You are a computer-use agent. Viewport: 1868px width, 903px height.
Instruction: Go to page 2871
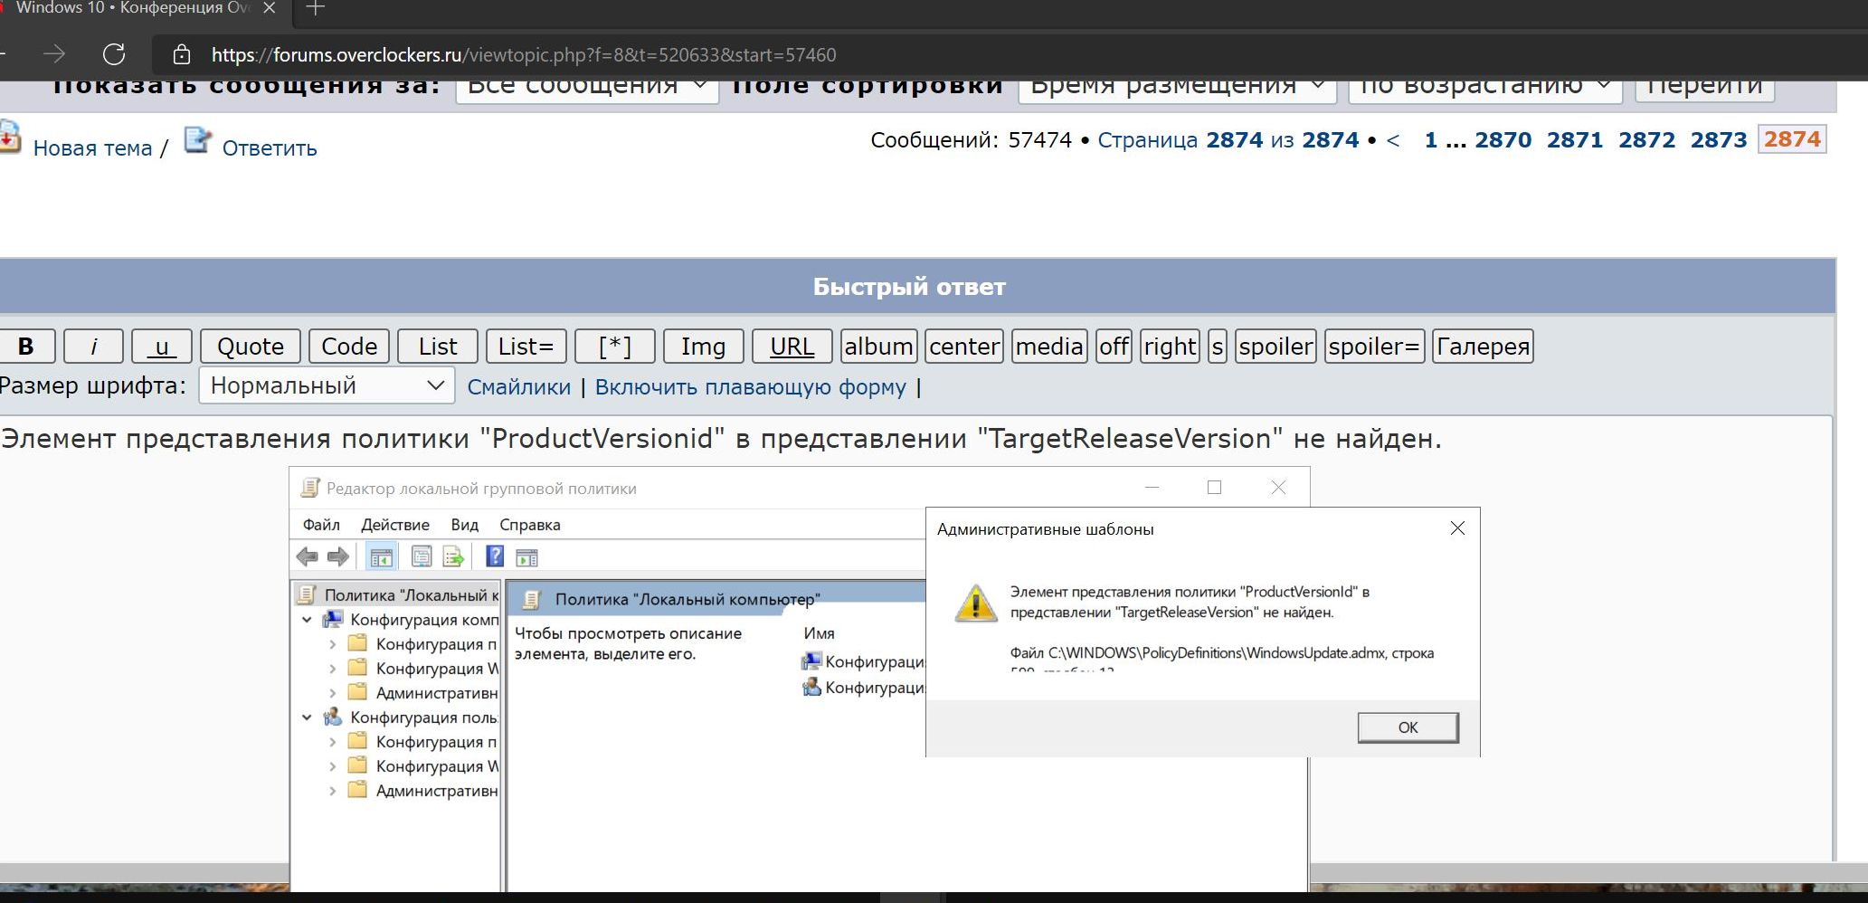pos(1575,140)
